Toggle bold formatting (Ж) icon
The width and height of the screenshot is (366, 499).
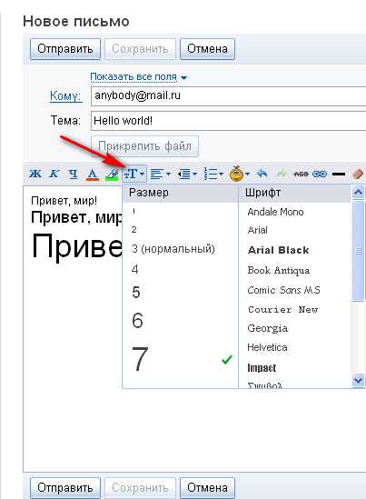tap(35, 174)
